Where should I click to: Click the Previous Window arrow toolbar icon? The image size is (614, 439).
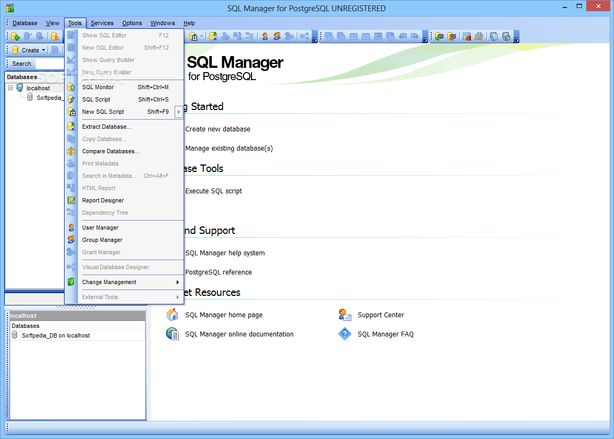pyautogui.click(x=403, y=36)
